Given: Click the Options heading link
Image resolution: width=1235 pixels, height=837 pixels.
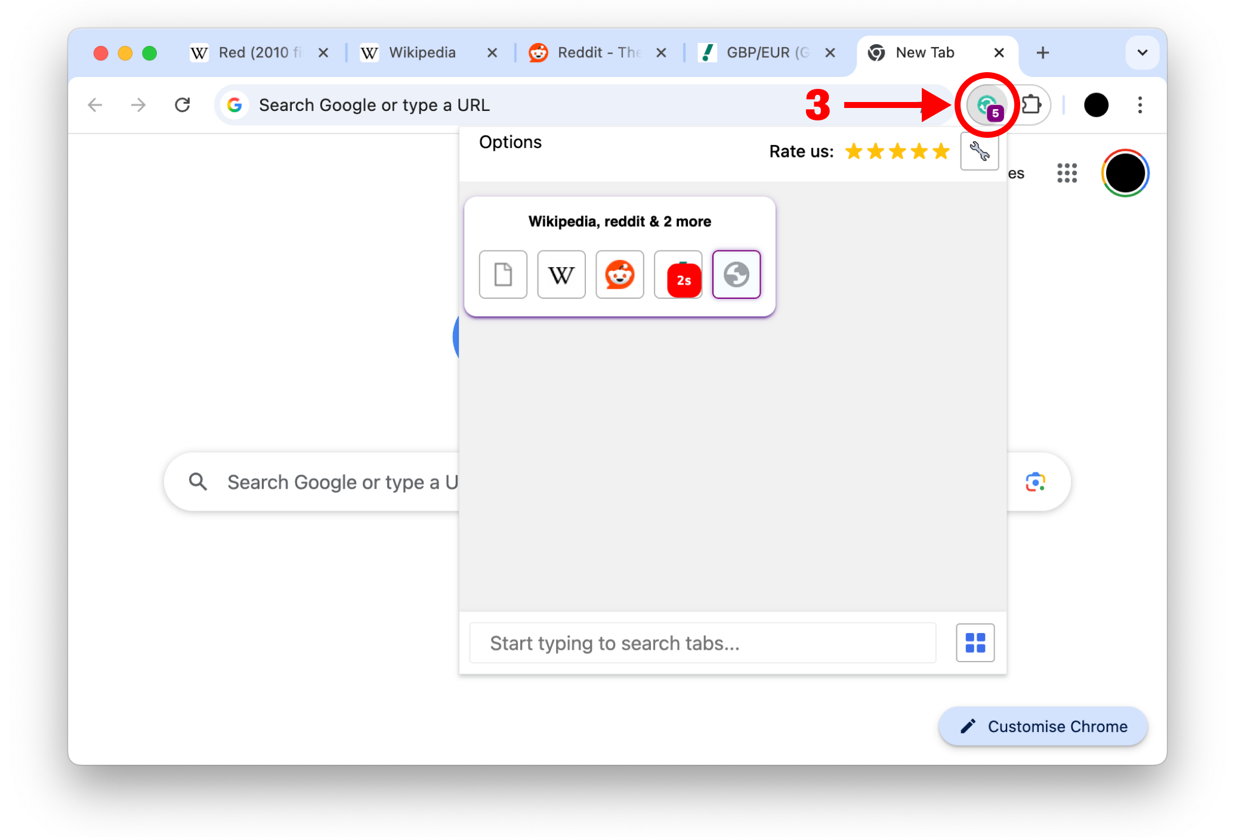Looking at the screenshot, I should point(510,142).
